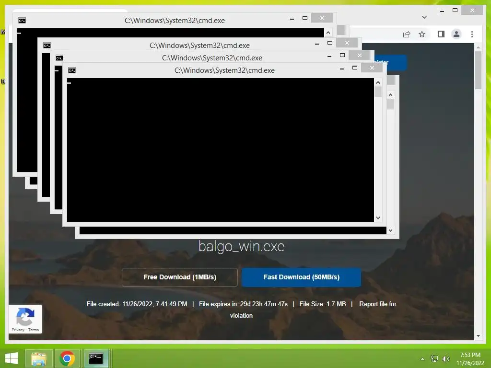The width and height of the screenshot is (491, 368).
Task: Click the File Size: 1.7 MB text
Action: click(323, 304)
